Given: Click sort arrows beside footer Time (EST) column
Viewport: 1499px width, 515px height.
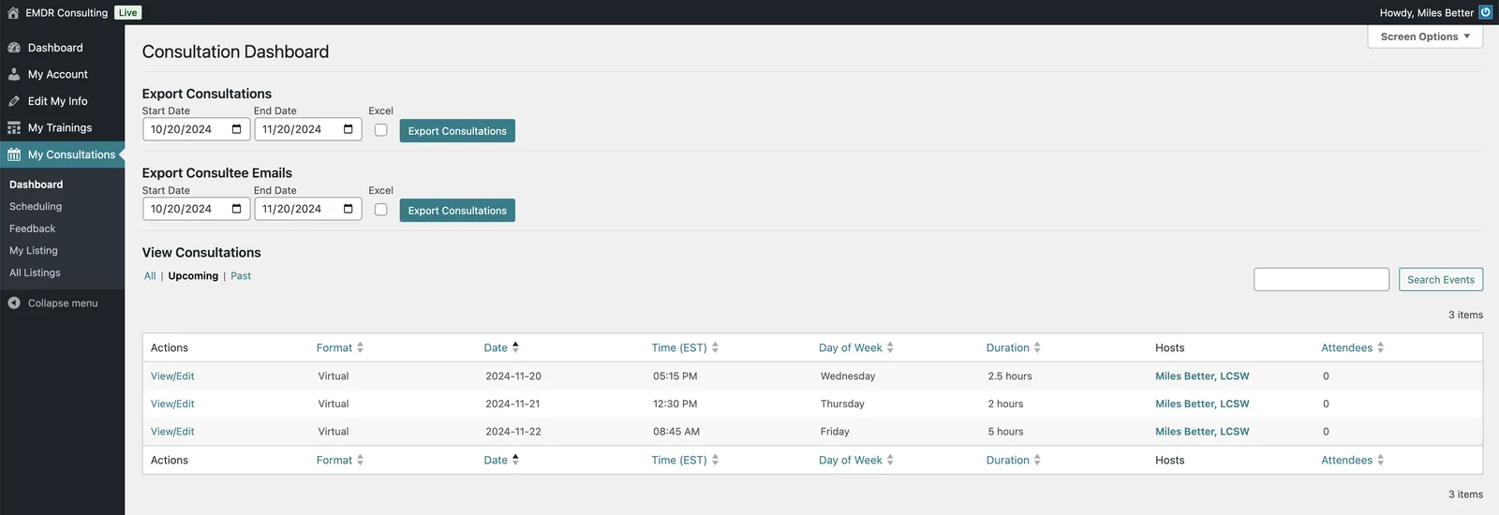Looking at the screenshot, I should tap(715, 460).
